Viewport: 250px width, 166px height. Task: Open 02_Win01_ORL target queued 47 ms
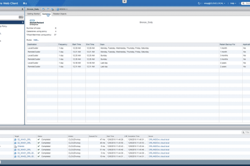click(24, 140)
